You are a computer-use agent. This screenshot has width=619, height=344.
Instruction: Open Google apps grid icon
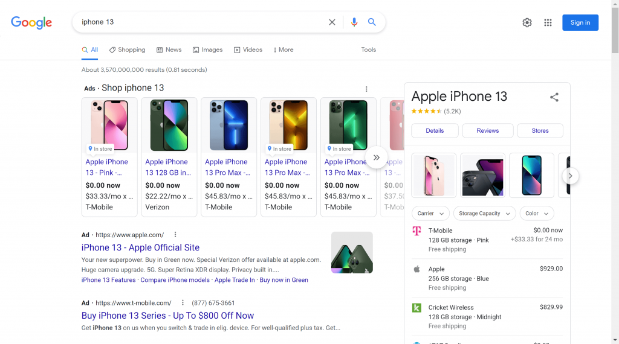[548, 22]
